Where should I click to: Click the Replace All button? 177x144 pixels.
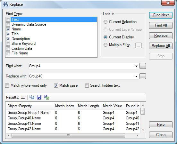point(161,46)
